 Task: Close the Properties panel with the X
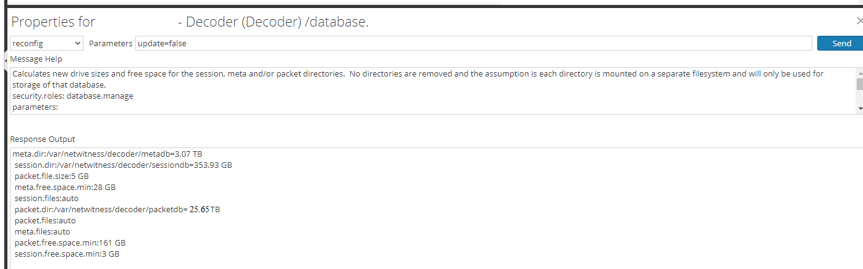pos(859,21)
